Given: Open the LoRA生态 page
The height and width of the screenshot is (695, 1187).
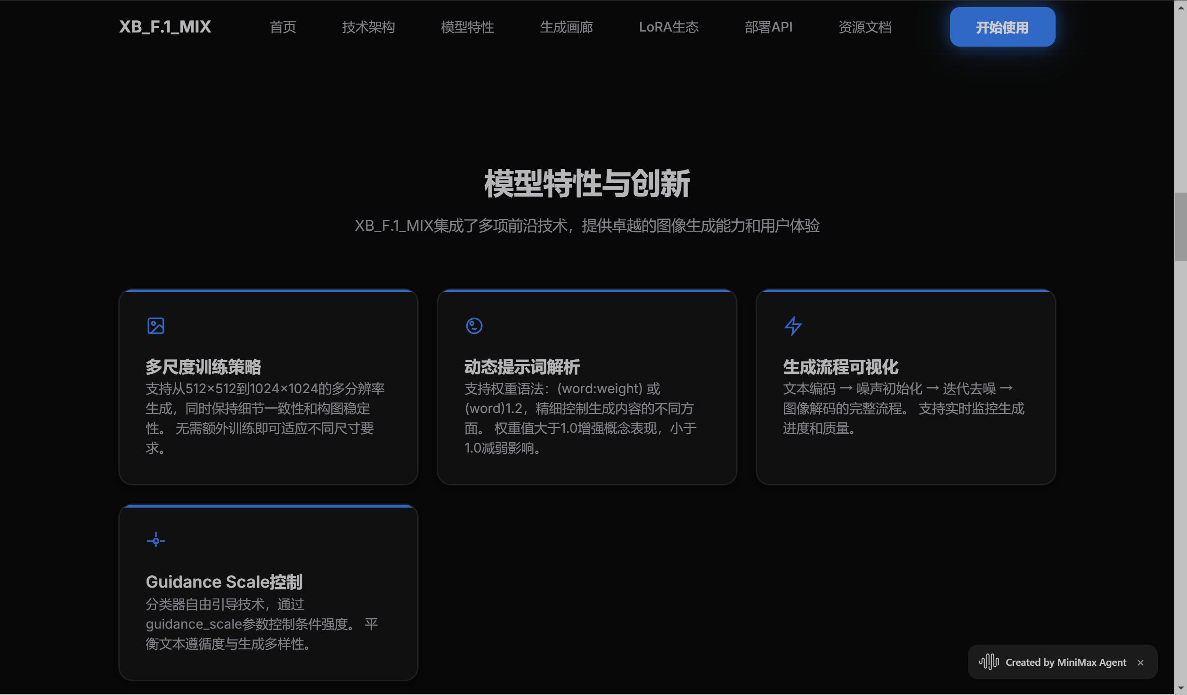Looking at the screenshot, I should (668, 27).
